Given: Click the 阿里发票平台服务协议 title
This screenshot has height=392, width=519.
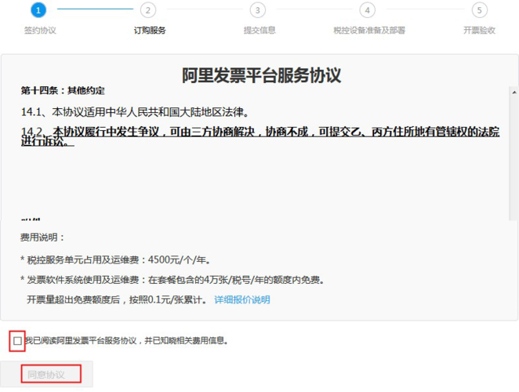Looking at the screenshot, I should [261, 75].
